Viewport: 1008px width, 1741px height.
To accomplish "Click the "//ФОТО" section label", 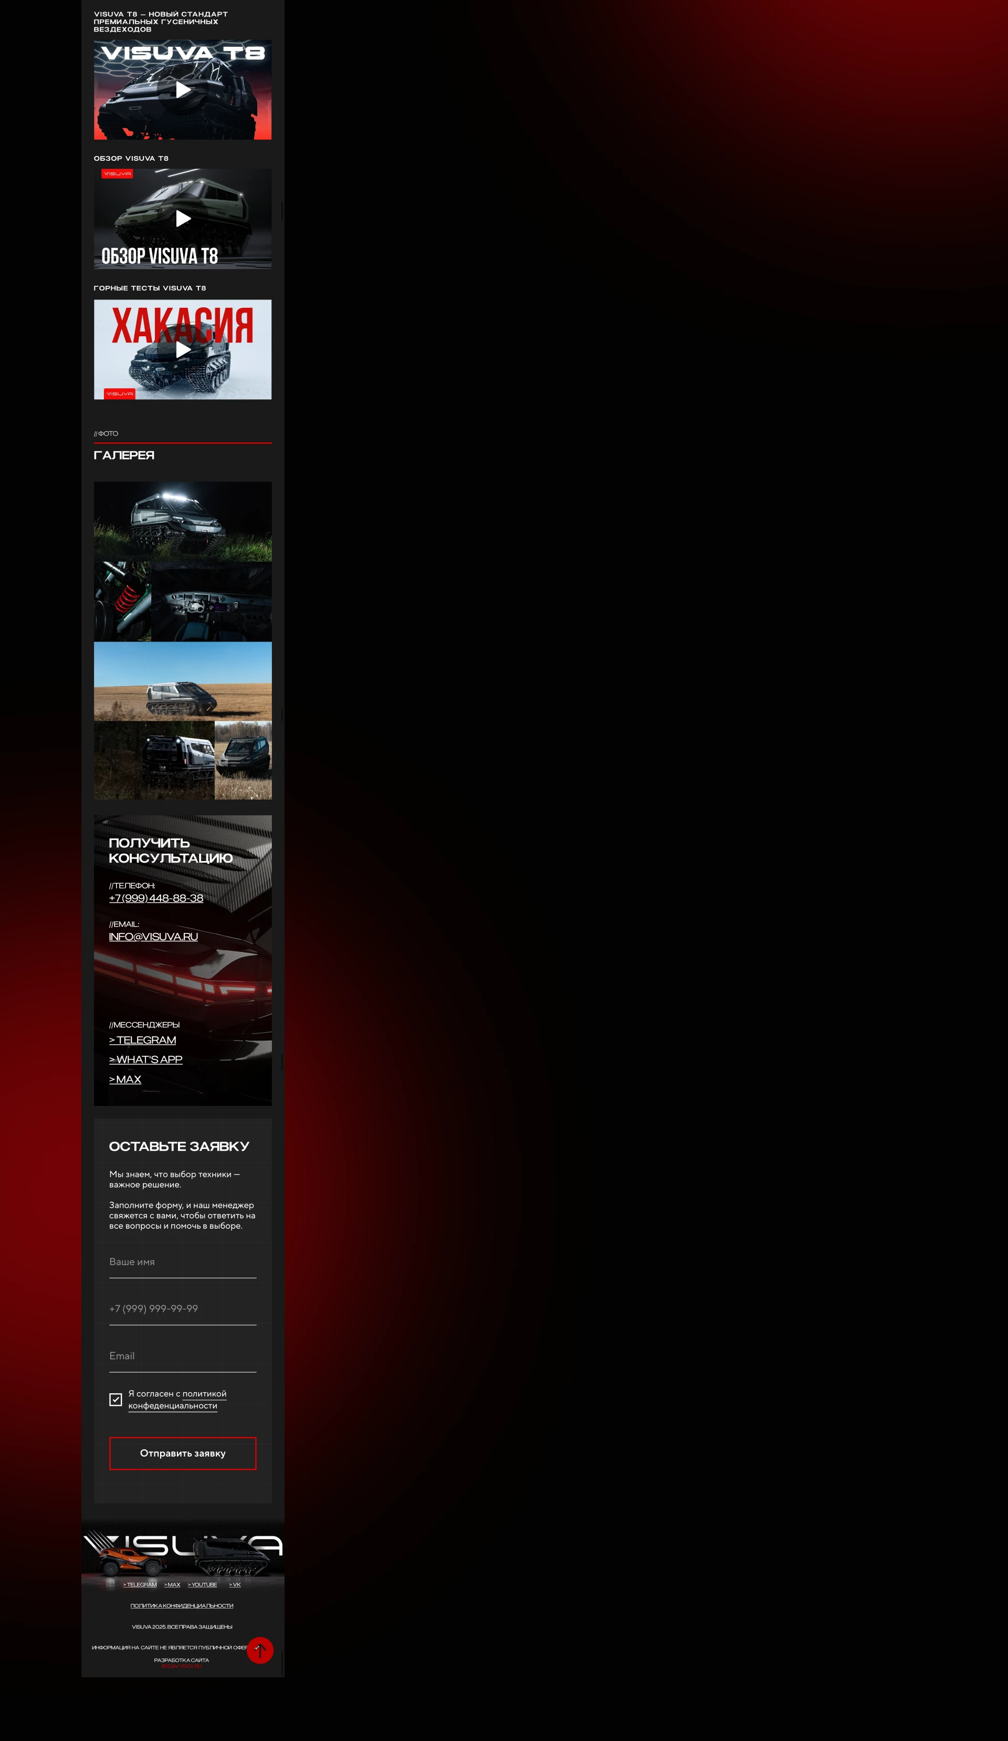I will click(x=106, y=434).
